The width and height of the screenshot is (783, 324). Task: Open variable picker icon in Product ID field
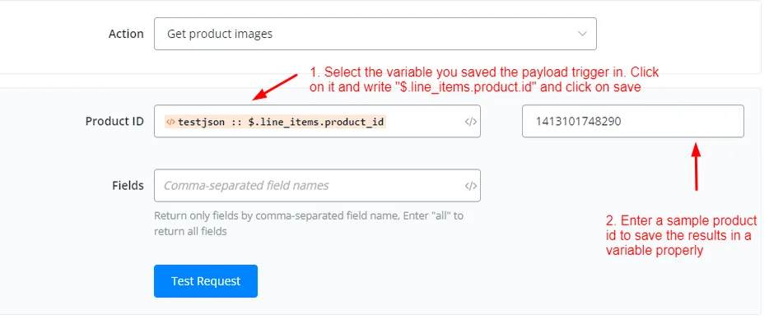(470, 121)
